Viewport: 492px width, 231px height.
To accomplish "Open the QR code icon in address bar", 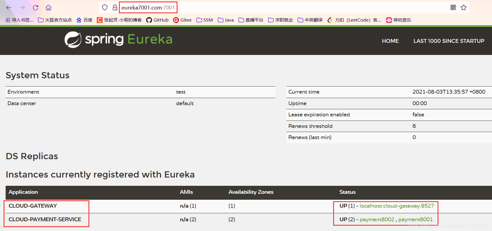I will pyautogui.click(x=453, y=7).
